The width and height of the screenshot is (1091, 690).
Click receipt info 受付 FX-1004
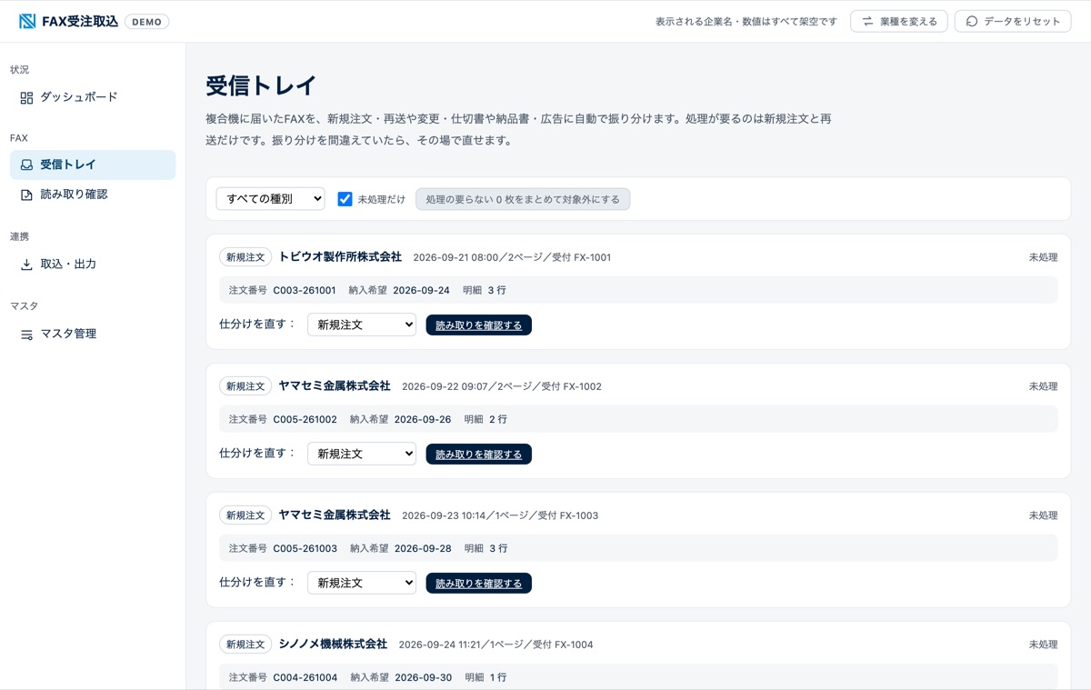(x=564, y=645)
